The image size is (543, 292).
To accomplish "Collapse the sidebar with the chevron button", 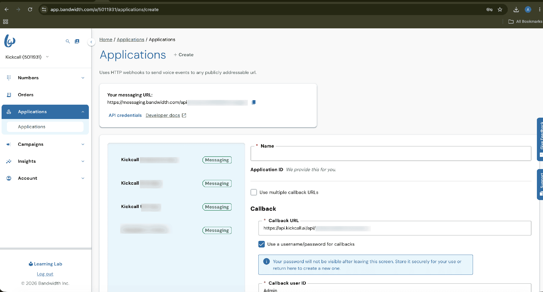I will [x=91, y=42].
